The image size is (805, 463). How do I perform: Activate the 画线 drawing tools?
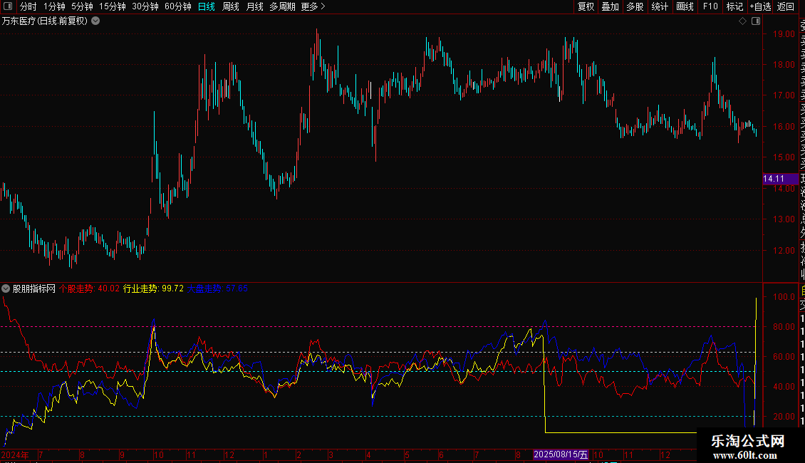point(685,6)
